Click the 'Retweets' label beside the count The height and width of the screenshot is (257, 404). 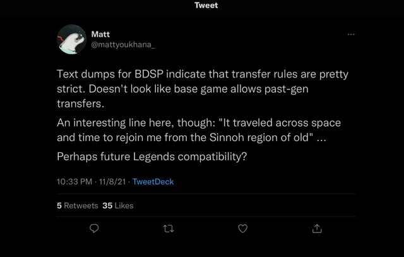tap(81, 205)
